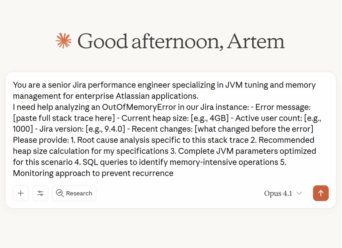
Task: Select the Research compass icon
Action: click(x=59, y=193)
